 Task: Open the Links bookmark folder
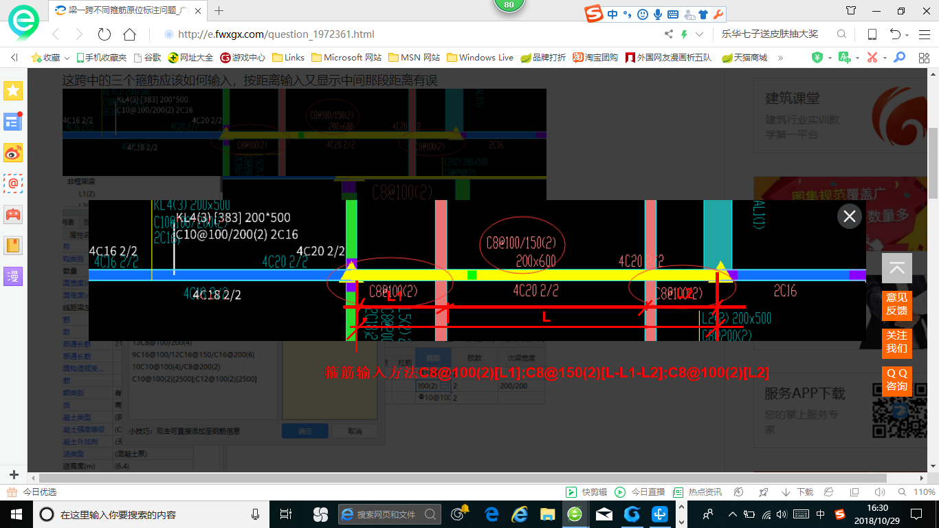pos(289,58)
